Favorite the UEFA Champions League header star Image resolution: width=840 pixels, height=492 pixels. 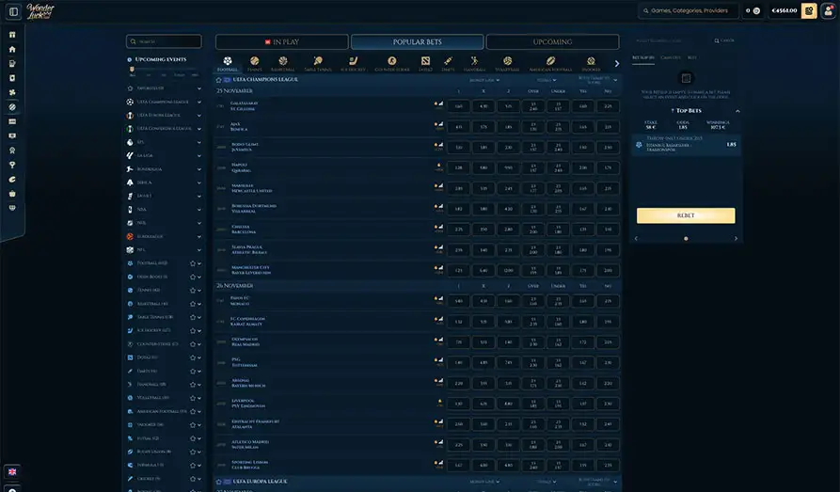coord(218,80)
